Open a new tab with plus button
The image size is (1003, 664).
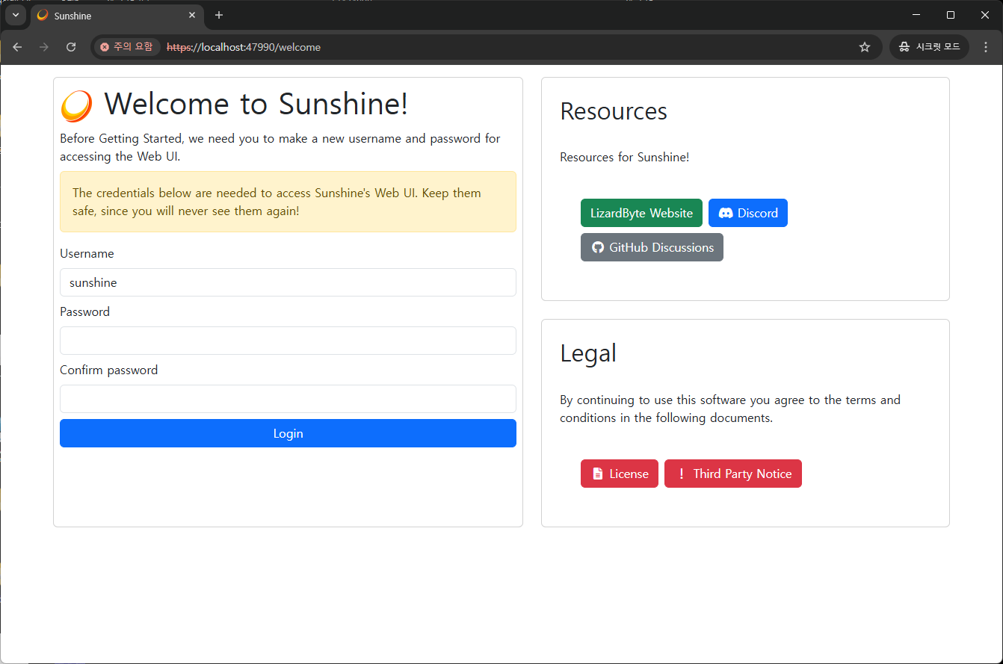[x=219, y=15]
